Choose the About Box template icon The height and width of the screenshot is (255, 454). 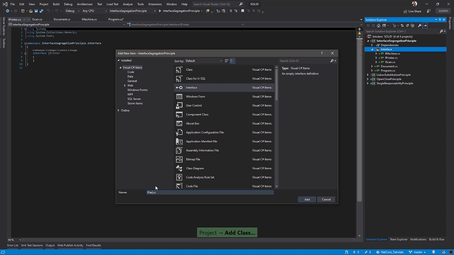[x=179, y=124]
